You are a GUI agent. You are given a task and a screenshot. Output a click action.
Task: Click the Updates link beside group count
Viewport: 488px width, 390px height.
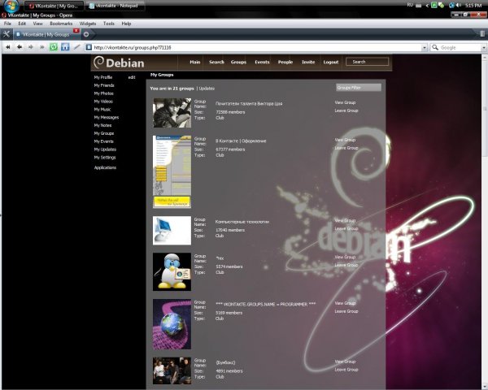(x=207, y=89)
